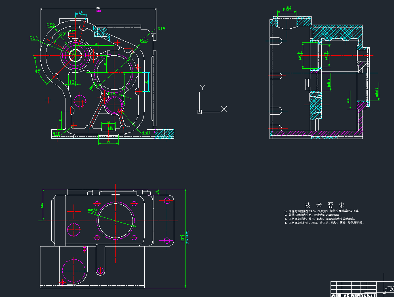Select the R62 radius dimension text

(x=34, y=38)
